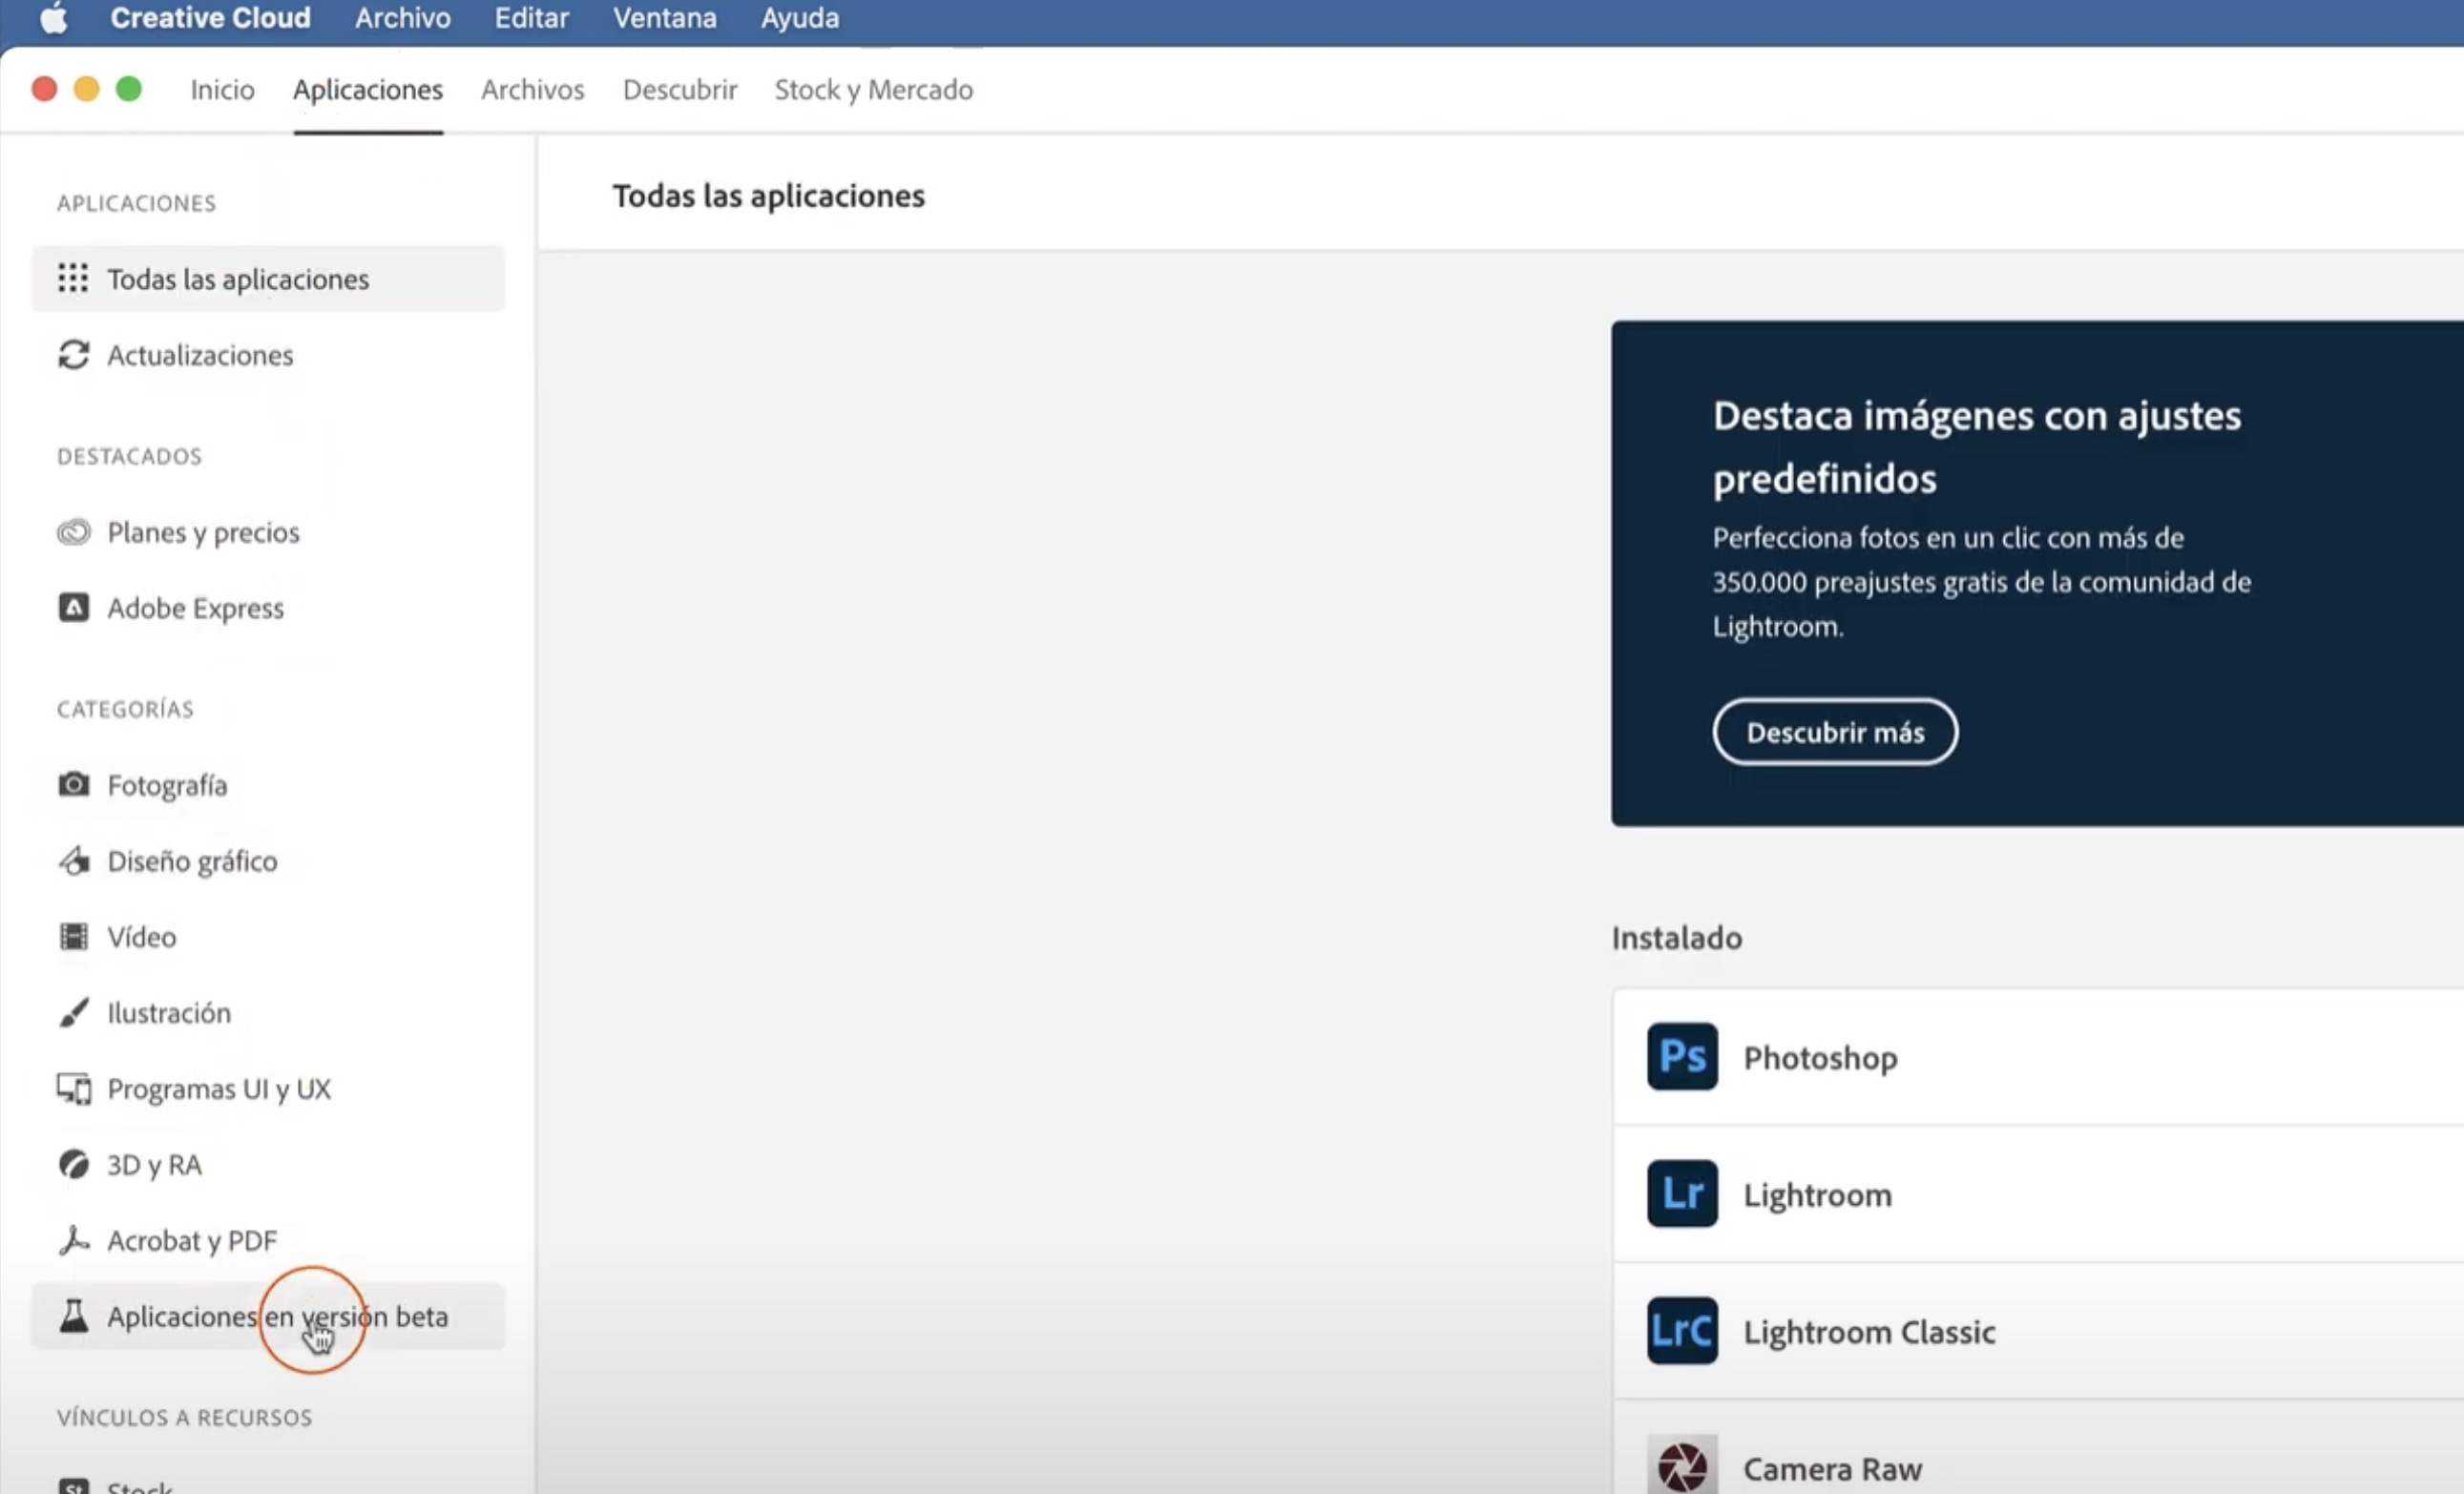Open the Ilustración category

pyautogui.click(x=168, y=1013)
